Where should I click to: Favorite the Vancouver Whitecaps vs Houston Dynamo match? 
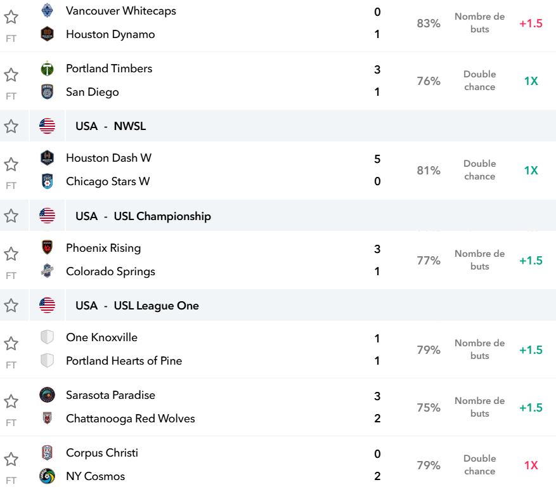pos(11,17)
